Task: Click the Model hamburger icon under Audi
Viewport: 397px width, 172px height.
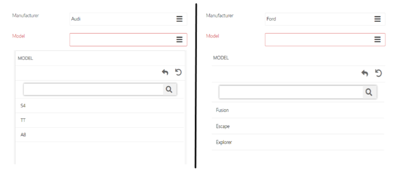Action: (x=179, y=39)
